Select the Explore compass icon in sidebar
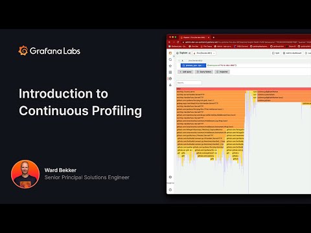Screen dimensions: 311x233 pyautogui.click(x=170, y=78)
